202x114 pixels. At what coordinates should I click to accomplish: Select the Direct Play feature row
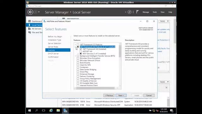[x=84, y=72]
